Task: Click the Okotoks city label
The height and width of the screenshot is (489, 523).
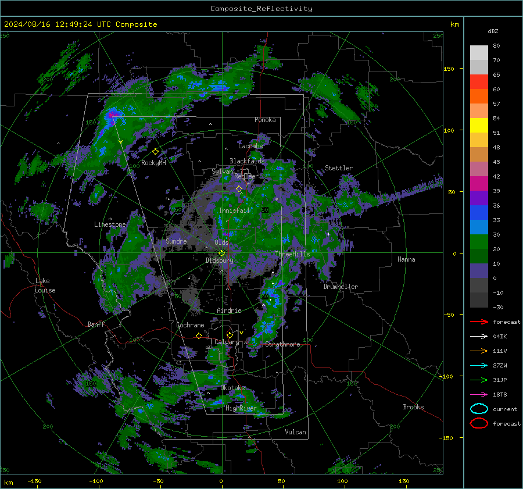Action: 232,388
